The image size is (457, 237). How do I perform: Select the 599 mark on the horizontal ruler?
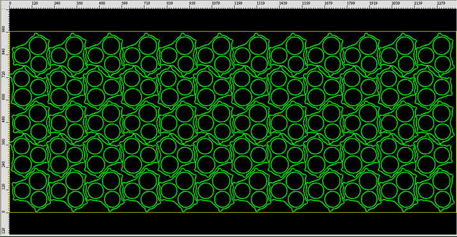124,3
